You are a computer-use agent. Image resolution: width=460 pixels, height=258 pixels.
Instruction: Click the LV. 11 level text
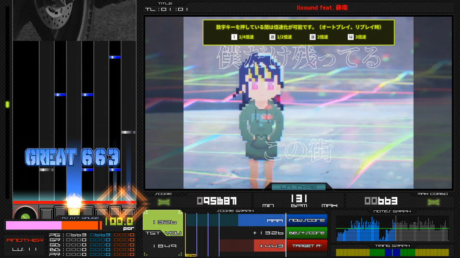24,249
